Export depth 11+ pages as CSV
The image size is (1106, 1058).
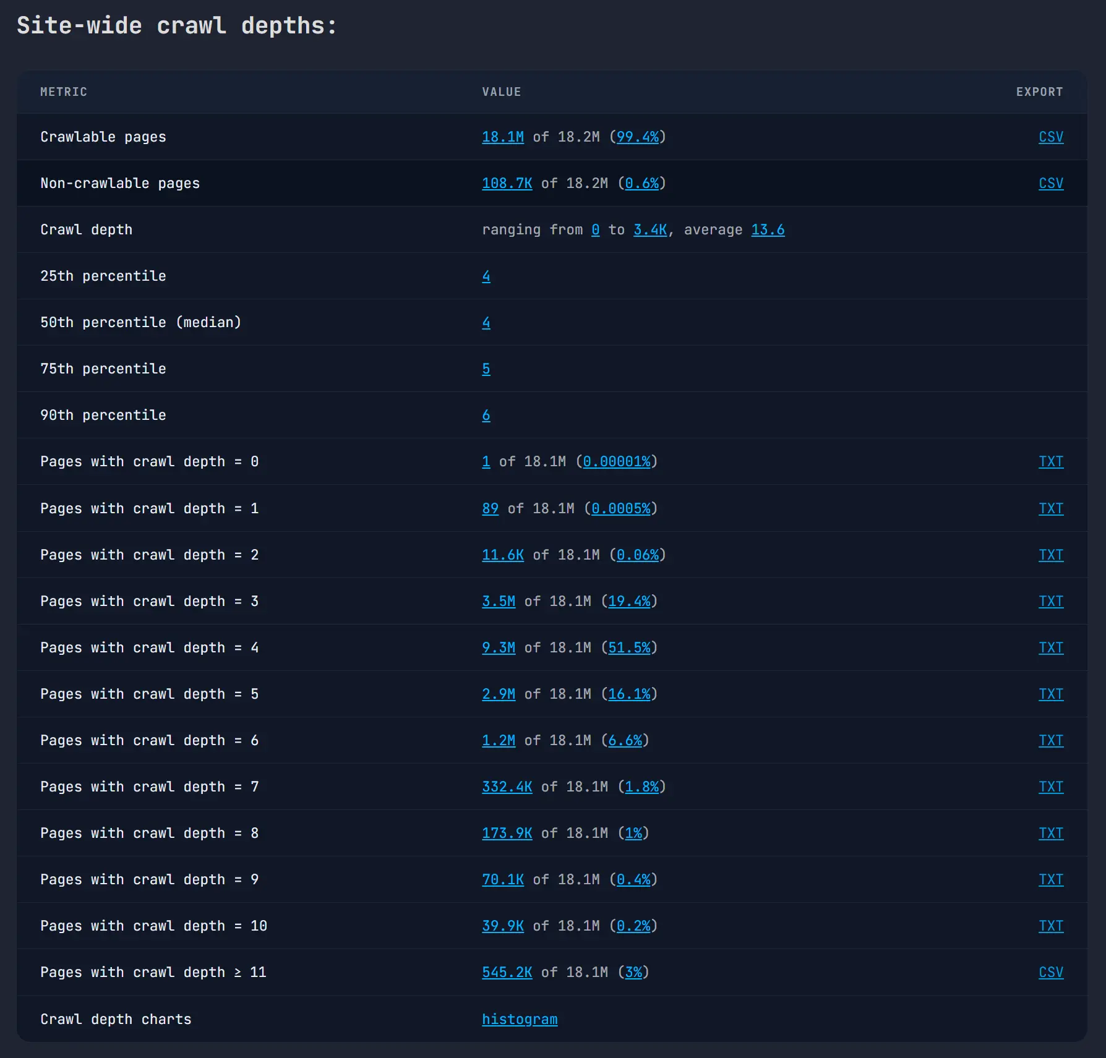(1051, 972)
